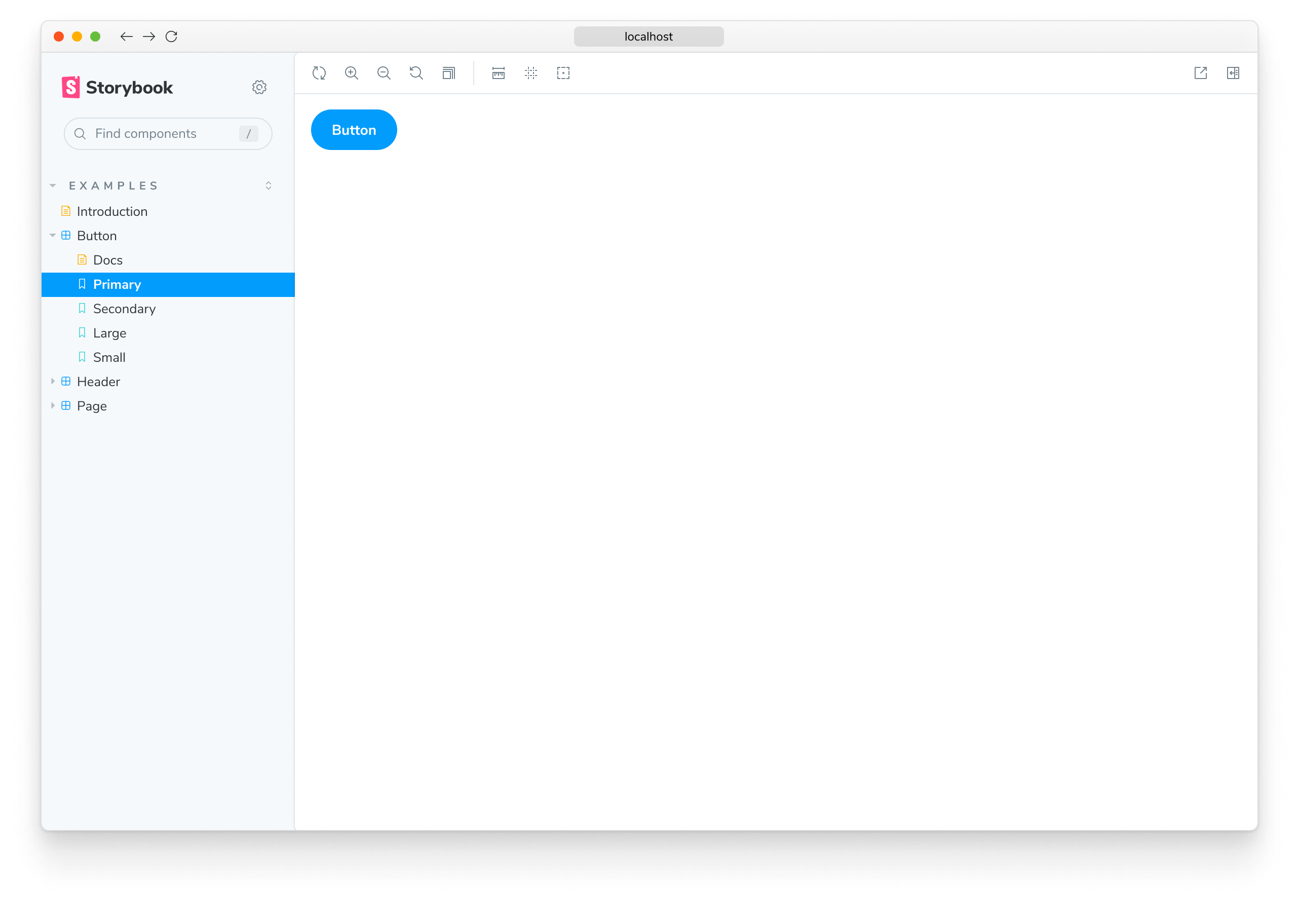The height and width of the screenshot is (902, 1299).
Task: Select the Large button story
Action: (x=109, y=332)
